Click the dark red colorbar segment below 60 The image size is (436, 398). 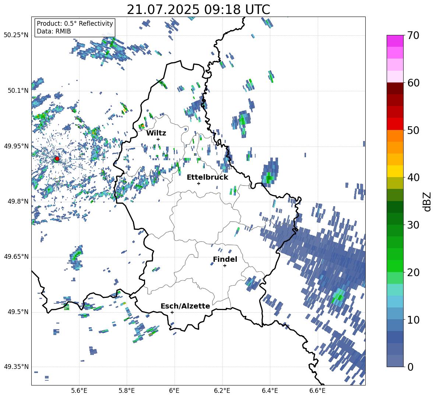tap(395, 88)
